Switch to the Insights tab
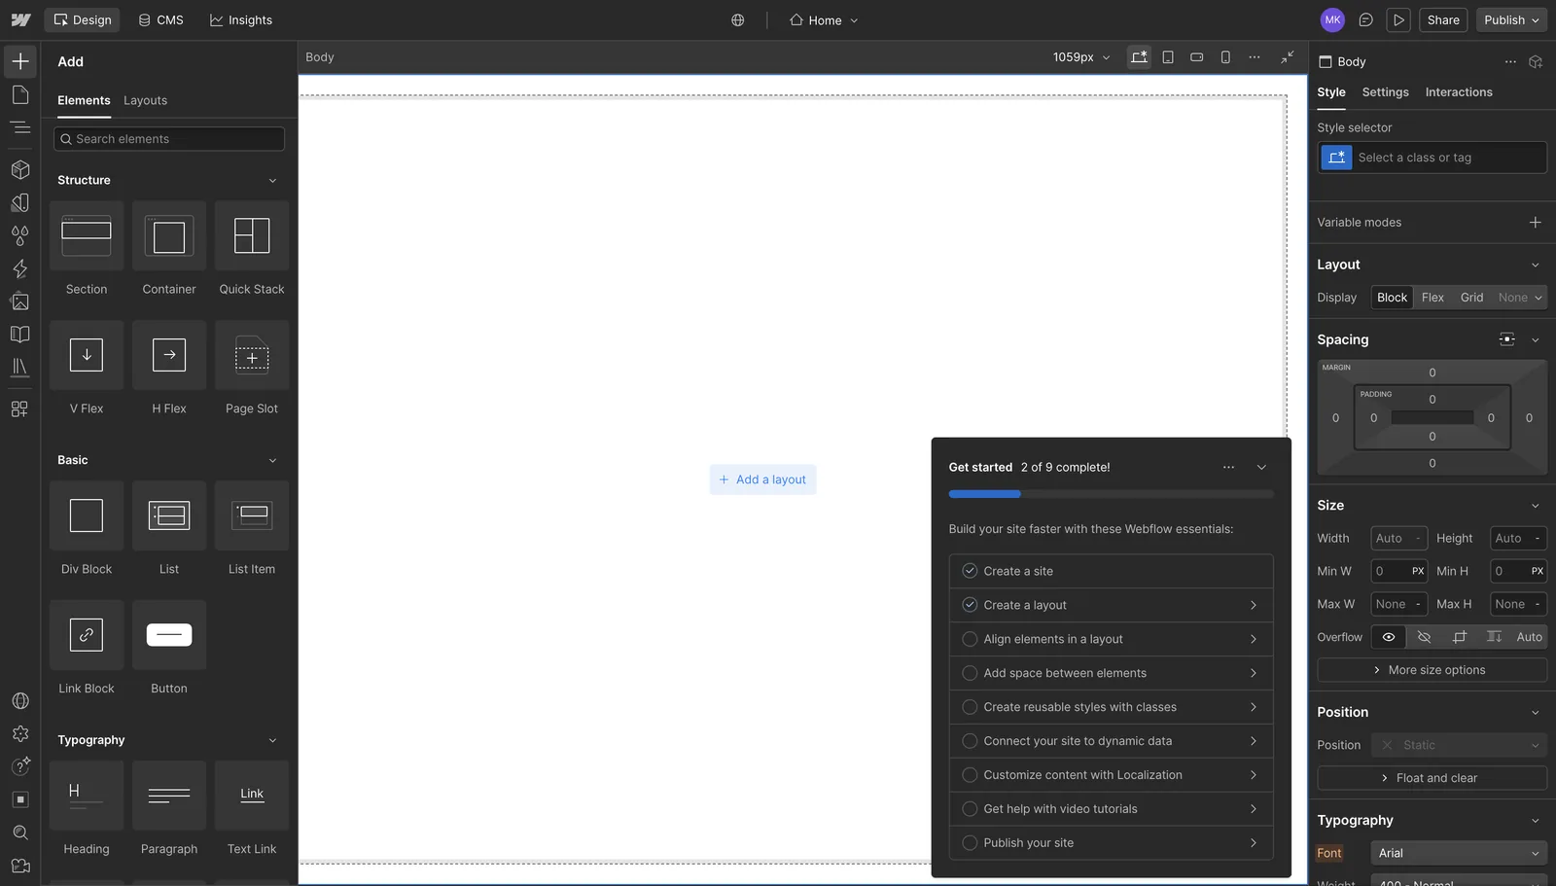Viewport: 1556px width, 886px height. click(241, 19)
